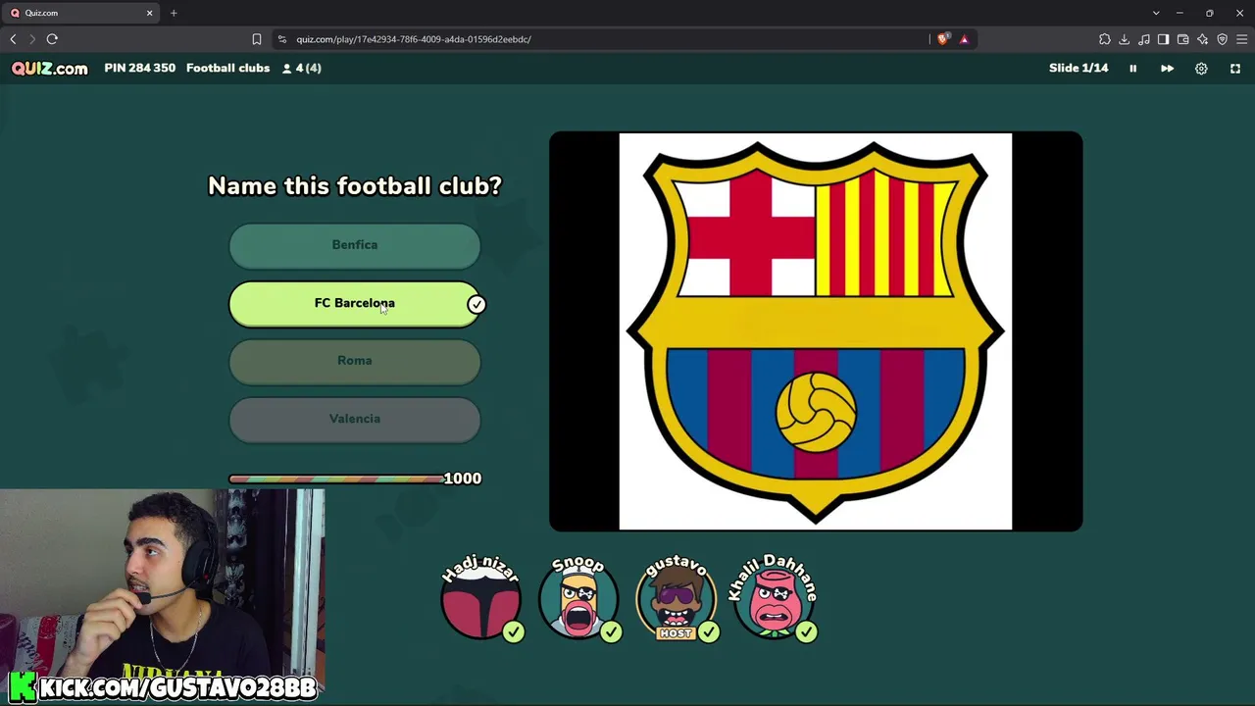Select the Quiz.com browser tab
This screenshot has height=706, width=1255.
[81, 13]
